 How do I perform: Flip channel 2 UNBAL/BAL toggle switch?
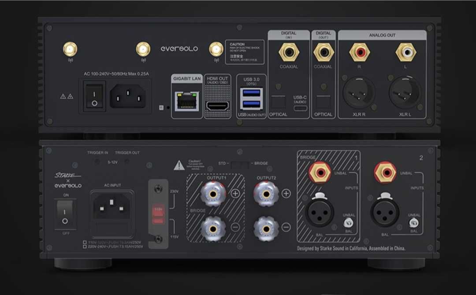[x=413, y=223]
